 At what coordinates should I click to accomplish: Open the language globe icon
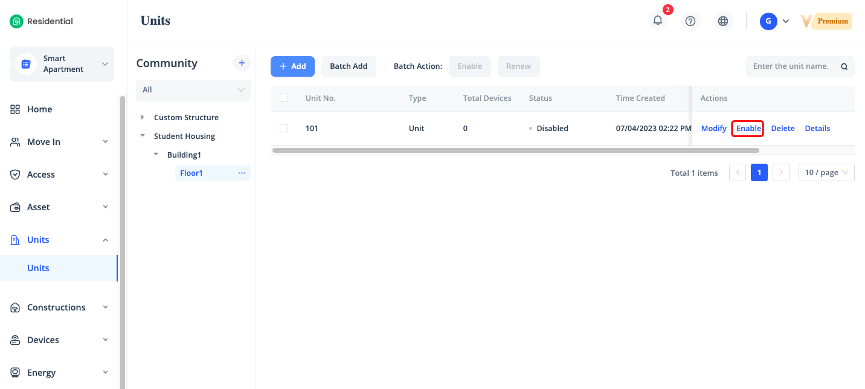pos(723,21)
